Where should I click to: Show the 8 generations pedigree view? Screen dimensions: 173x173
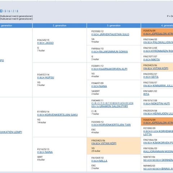pos(17,11)
